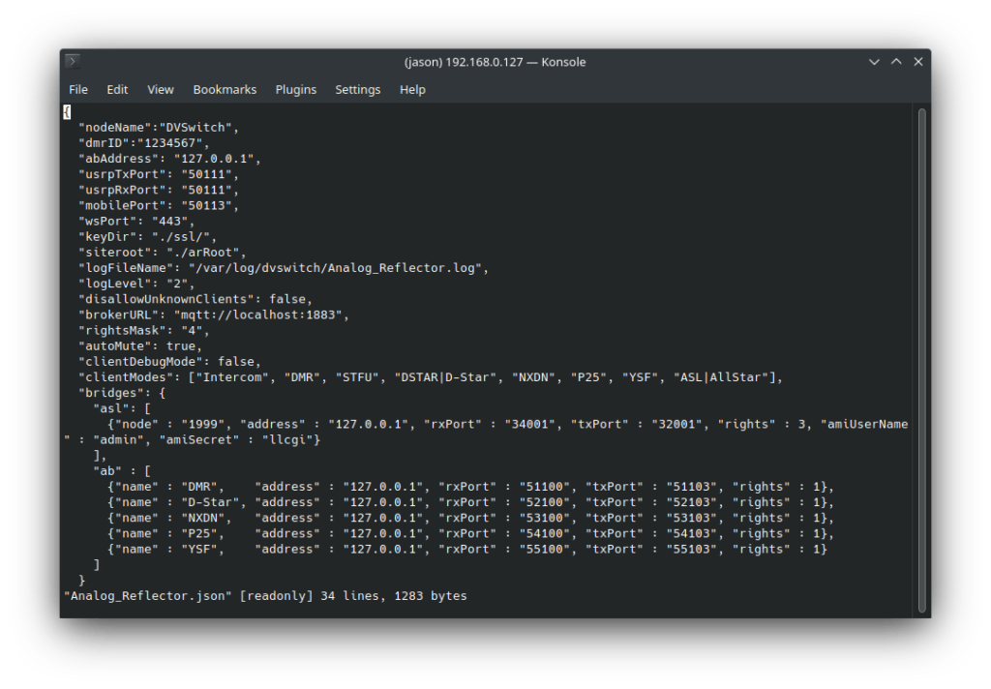Click the "siteroot": "./arRoot" line
Image resolution: width=991 pixels, height=689 pixels.
[x=162, y=253]
